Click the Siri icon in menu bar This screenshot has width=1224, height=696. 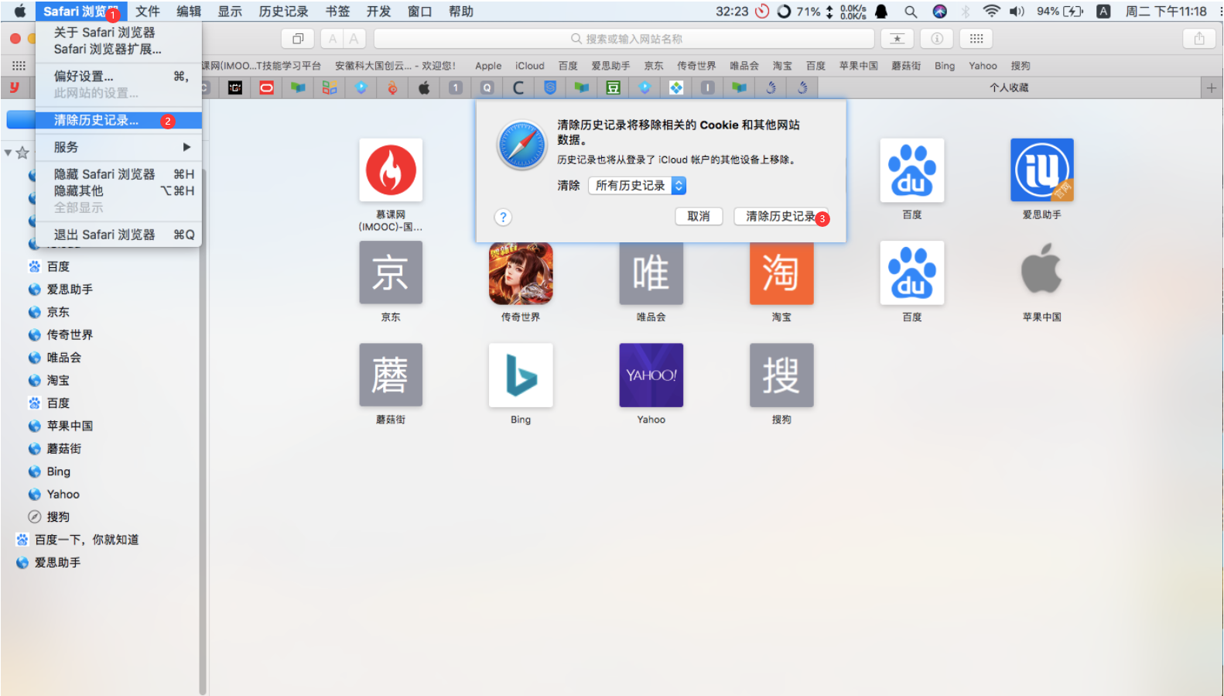(x=940, y=12)
